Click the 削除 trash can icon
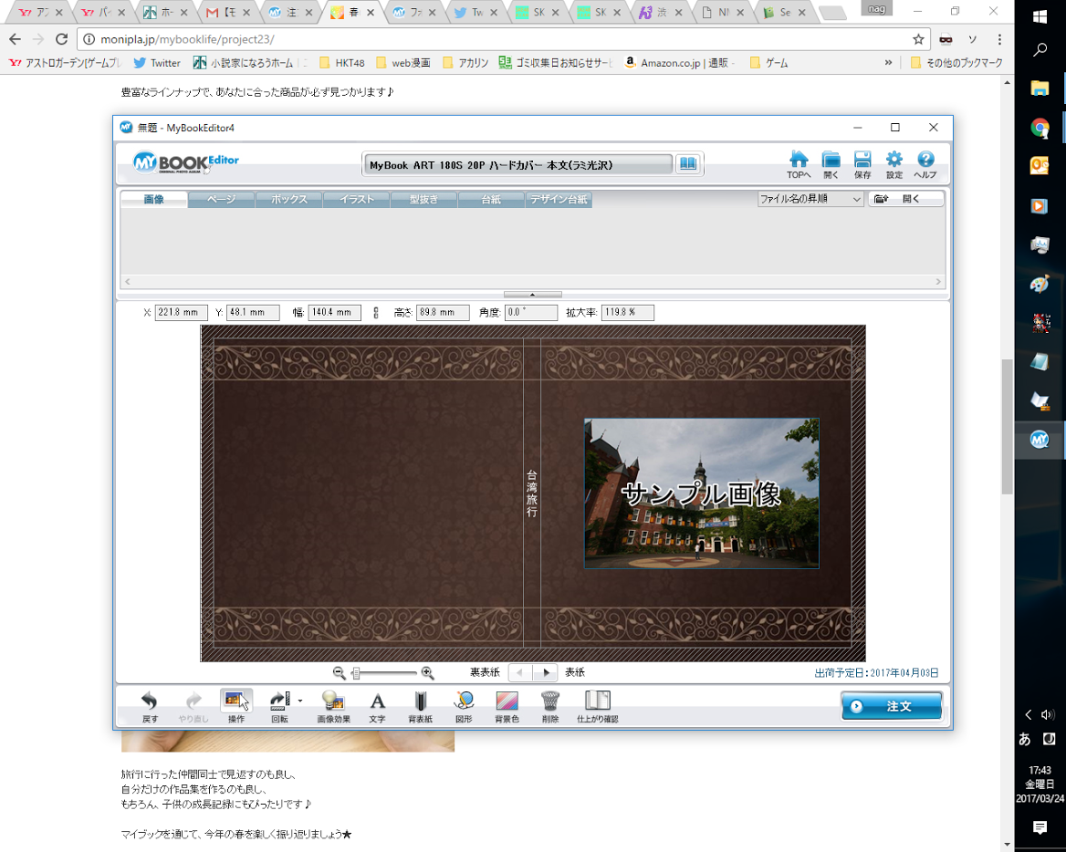The image size is (1066, 852). 549,701
